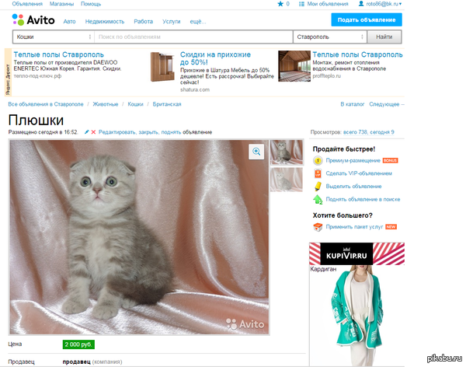Image resolution: width=466 pixels, height=367 pixels.
Task: Click the Найти search button
Action: point(384,37)
